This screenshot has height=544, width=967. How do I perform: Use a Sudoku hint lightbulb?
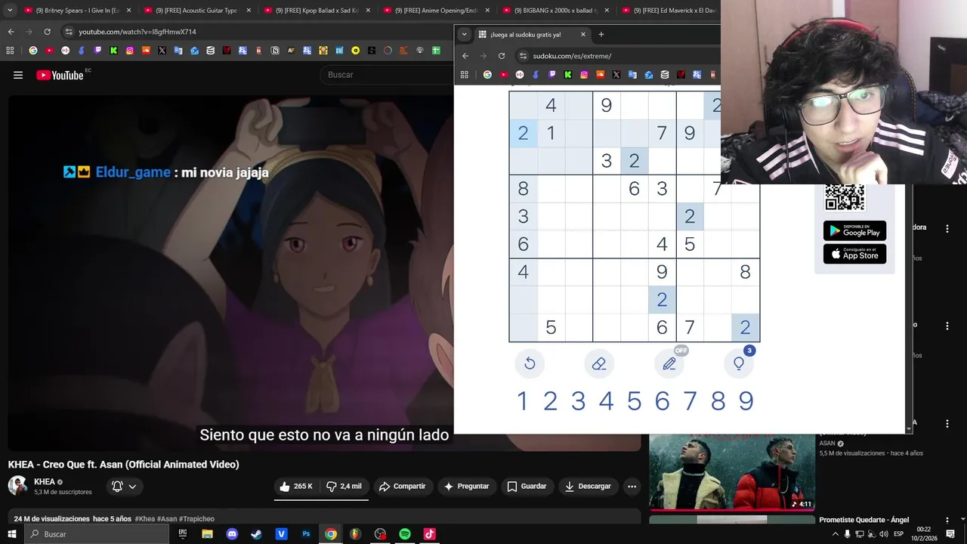[x=739, y=364]
